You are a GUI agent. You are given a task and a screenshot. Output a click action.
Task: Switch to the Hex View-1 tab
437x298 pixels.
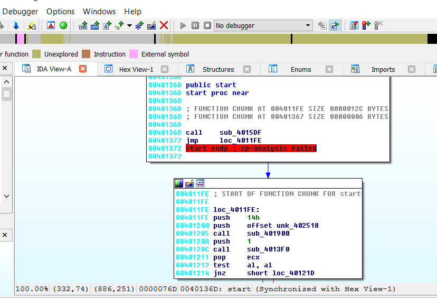[136, 69]
